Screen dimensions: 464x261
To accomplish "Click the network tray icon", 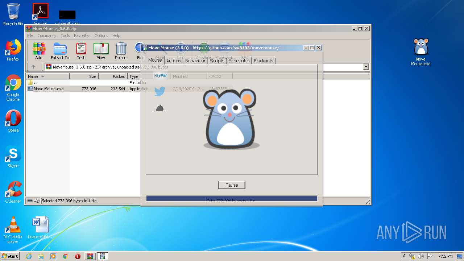I will tap(412, 256).
